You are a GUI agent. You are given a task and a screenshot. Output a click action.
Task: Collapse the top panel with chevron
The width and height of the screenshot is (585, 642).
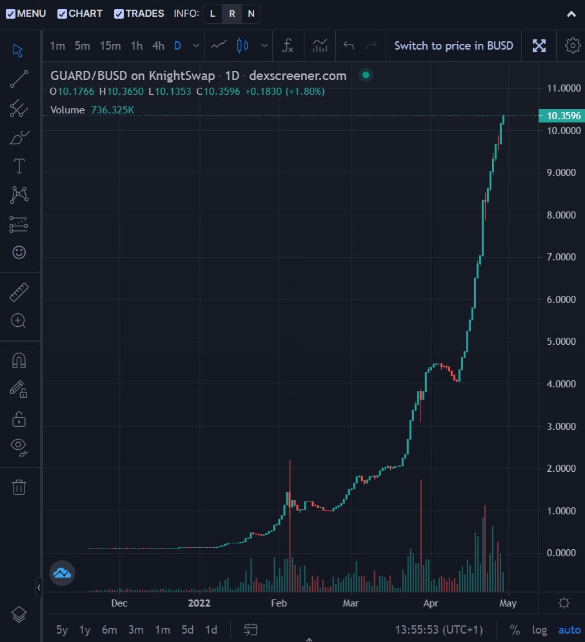tap(571, 14)
